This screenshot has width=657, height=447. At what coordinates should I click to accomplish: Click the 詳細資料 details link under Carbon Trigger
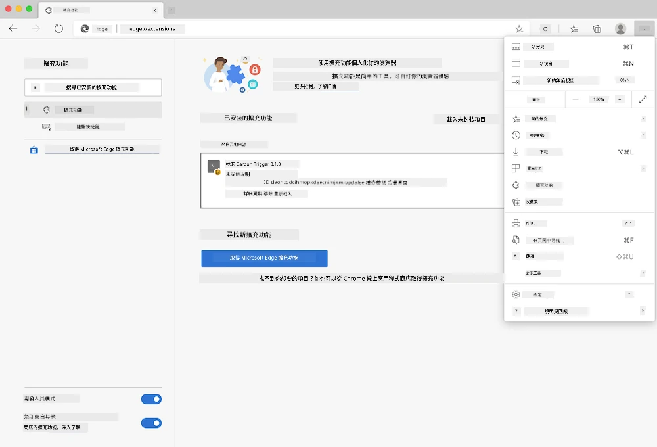point(252,194)
